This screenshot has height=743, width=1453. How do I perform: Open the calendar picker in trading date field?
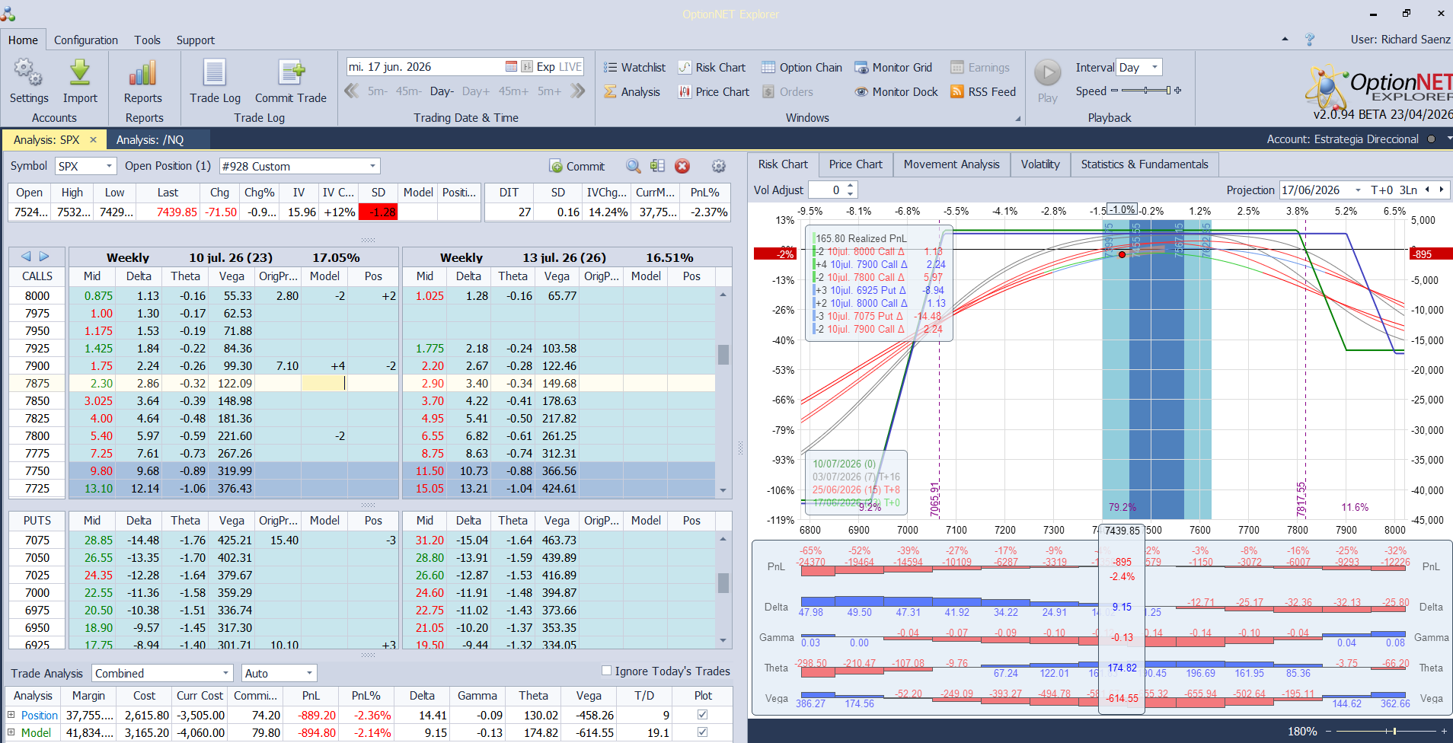pyautogui.click(x=511, y=67)
